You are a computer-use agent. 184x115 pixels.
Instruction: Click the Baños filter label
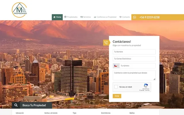pos(132,113)
